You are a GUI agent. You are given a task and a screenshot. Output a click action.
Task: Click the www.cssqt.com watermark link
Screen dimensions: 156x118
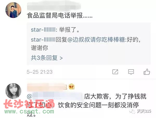tap(29, 112)
